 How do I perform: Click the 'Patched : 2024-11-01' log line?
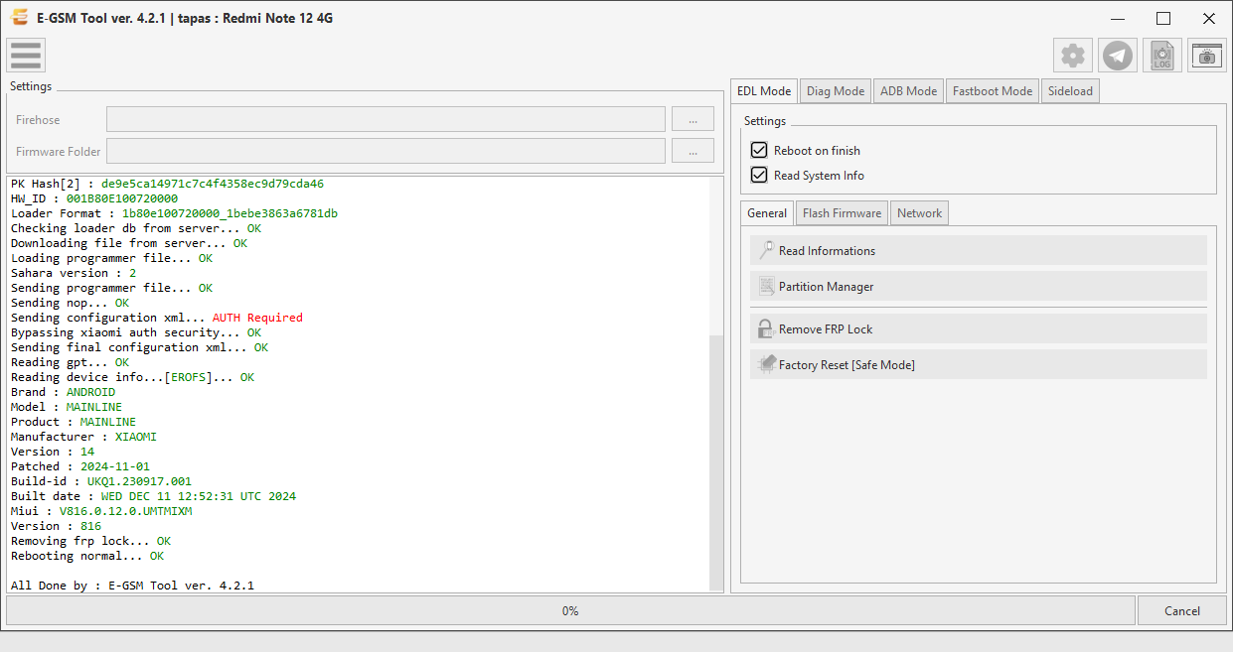pos(80,466)
